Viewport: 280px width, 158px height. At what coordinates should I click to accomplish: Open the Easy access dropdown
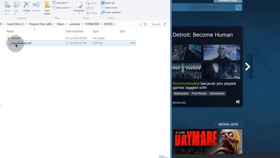tap(62, 8)
